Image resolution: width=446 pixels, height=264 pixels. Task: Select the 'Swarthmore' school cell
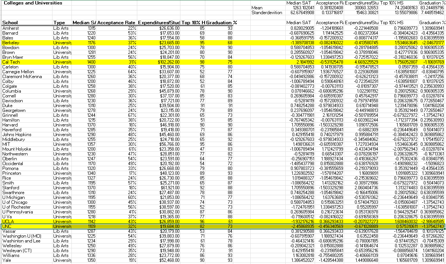(x=13, y=192)
